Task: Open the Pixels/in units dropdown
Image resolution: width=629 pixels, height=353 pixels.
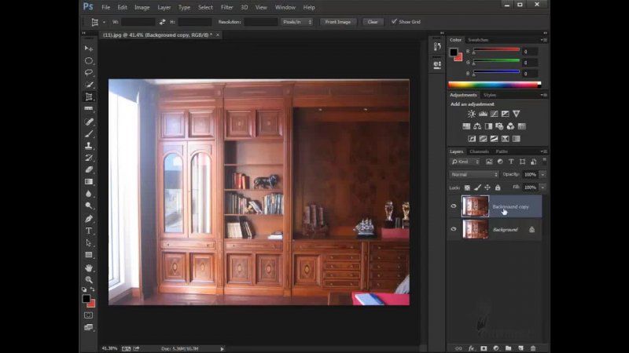Action: (x=298, y=22)
